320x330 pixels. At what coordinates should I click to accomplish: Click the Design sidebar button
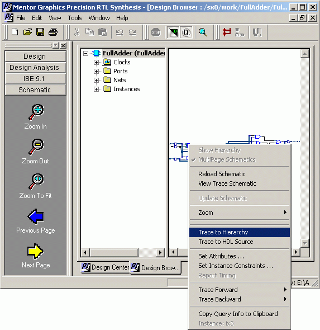click(35, 56)
